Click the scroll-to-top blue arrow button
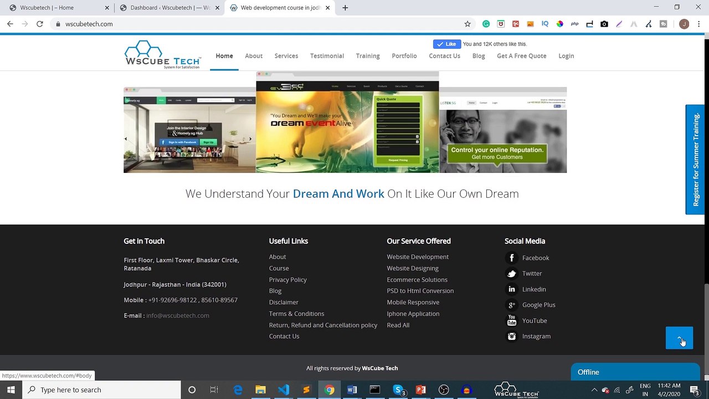709x399 pixels. click(679, 338)
